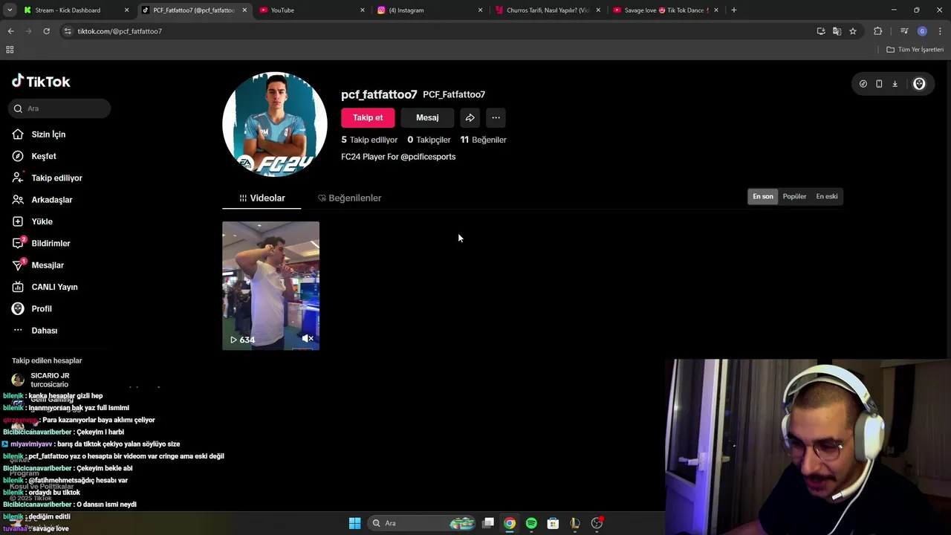Close the YouTube browser tab
951x535 pixels.
tap(363, 10)
